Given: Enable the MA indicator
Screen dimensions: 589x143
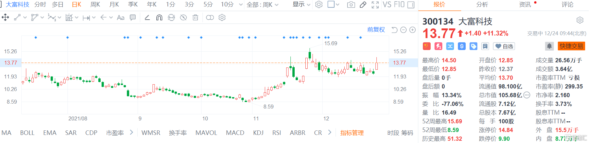Looking at the screenshot, I should pyautogui.click(x=6, y=133).
